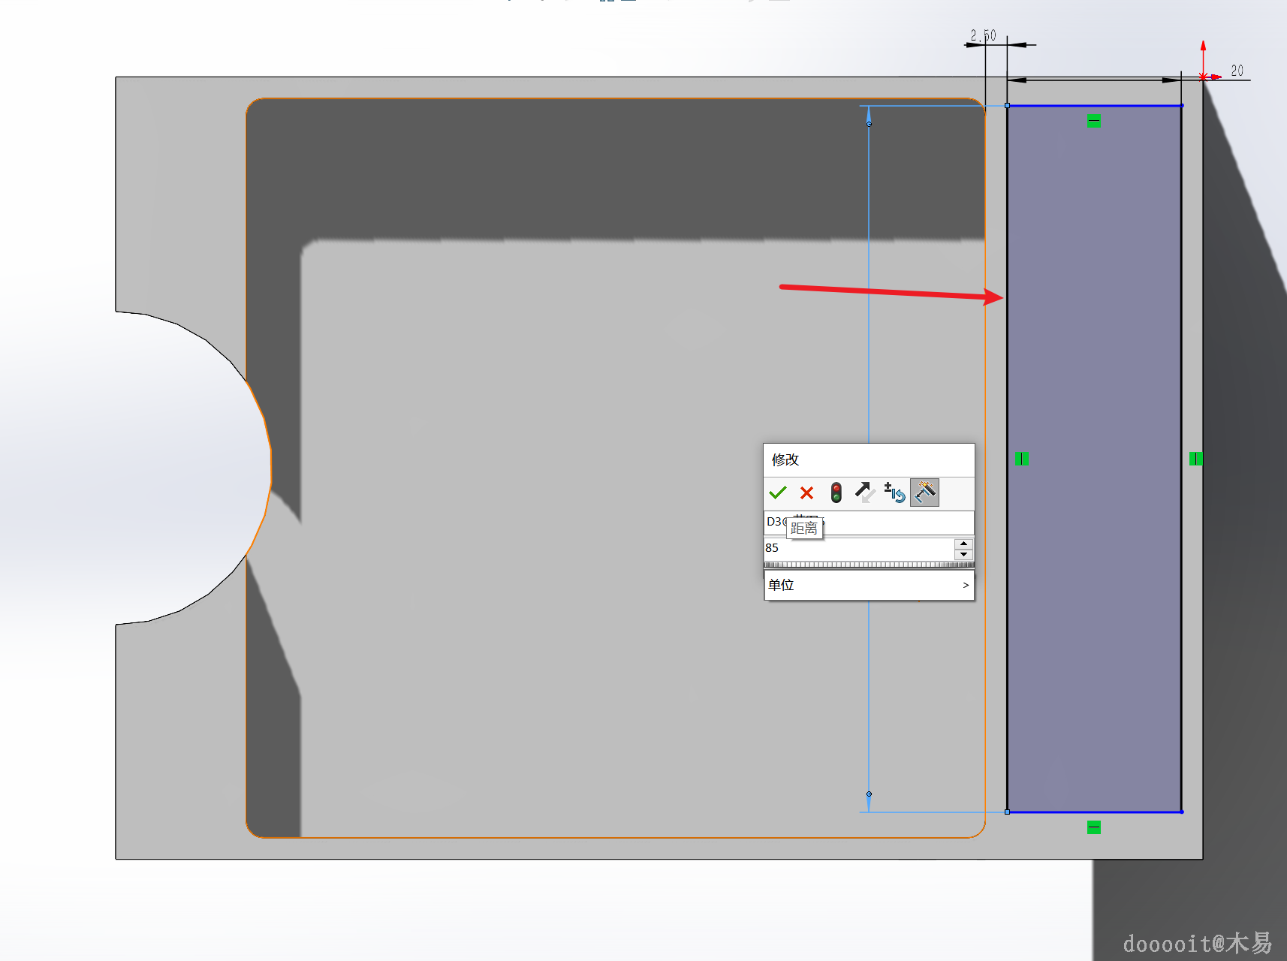This screenshot has width=1287, height=961.
Task: Select the blue bottom line of the rectangle
Action: [x=1095, y=812]
